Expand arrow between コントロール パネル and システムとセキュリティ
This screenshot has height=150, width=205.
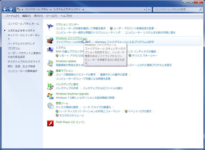51,10
